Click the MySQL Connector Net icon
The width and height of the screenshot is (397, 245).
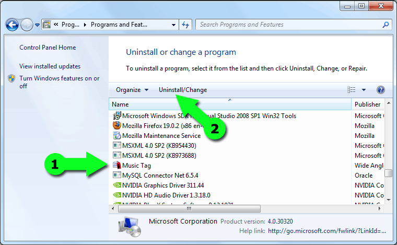pos(116,175)
